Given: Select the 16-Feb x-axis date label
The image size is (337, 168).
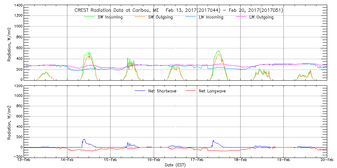Looking at the screenshot, I should tap(154, 160).
